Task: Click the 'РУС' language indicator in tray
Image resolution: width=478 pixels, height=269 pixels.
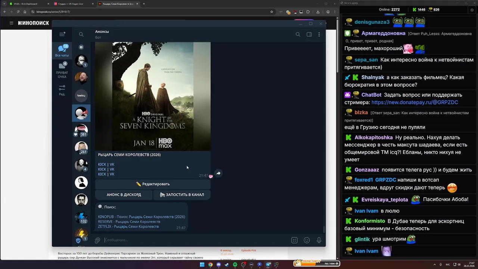Action: pyautogui.click(x=448, y=265)
